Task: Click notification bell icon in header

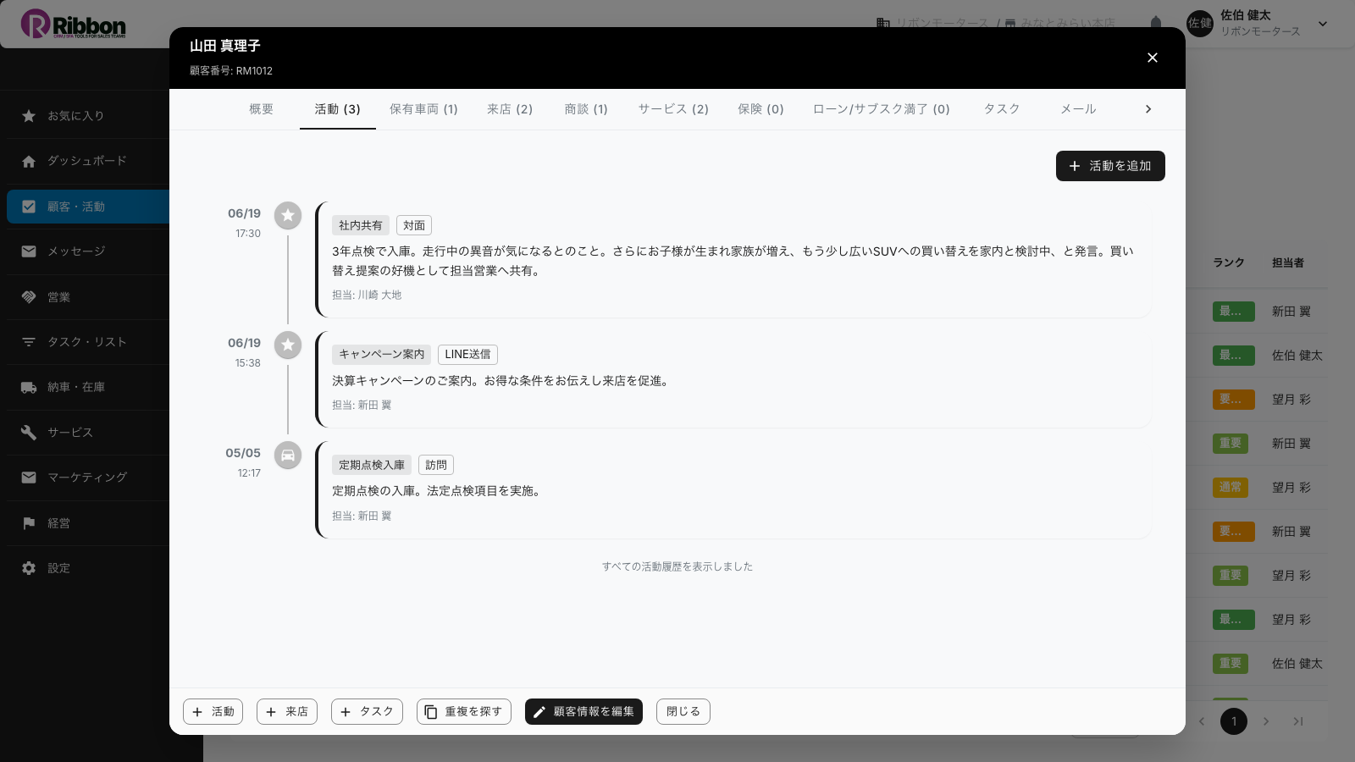Action: click(1156, 24)
